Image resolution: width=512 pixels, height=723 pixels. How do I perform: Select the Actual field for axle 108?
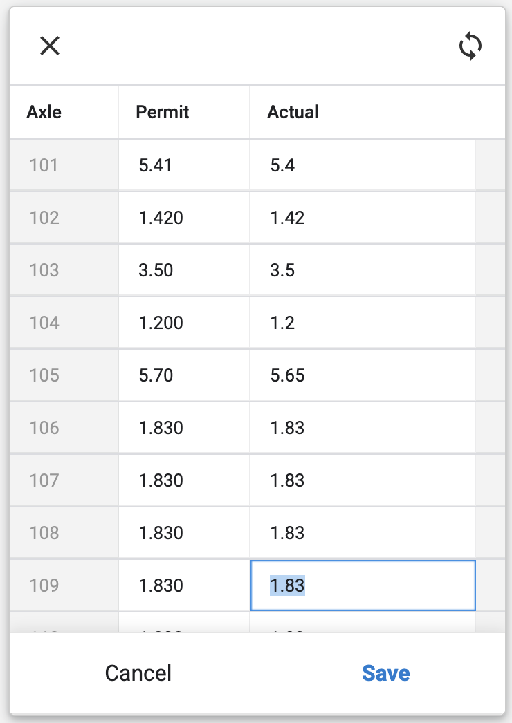pyautogui.click(x=363, y=533)
